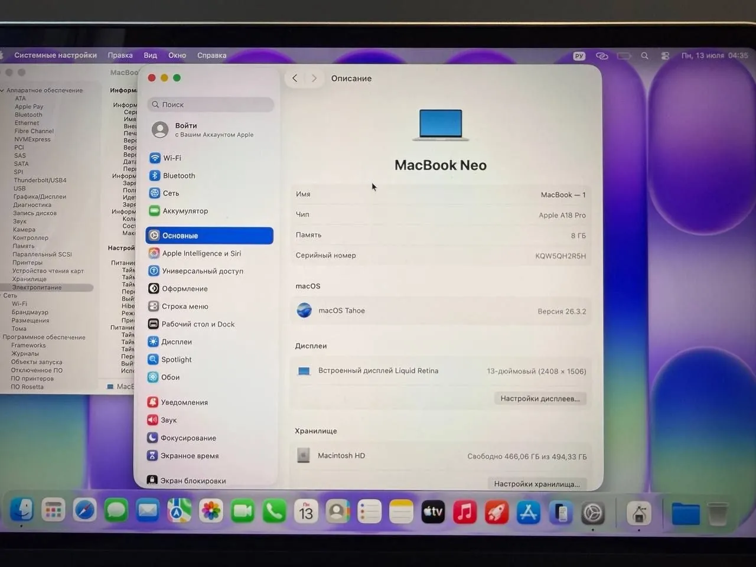This screenshot has height=567, width=756.
Task: Open Reminders from the Dock
Action: coord(369,511)
